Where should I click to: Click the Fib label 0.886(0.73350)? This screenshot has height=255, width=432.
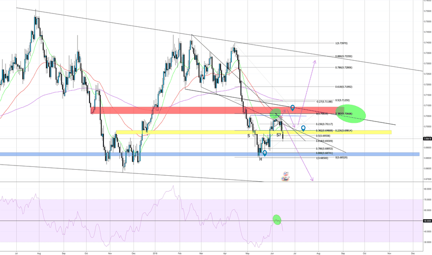[343, 56]
